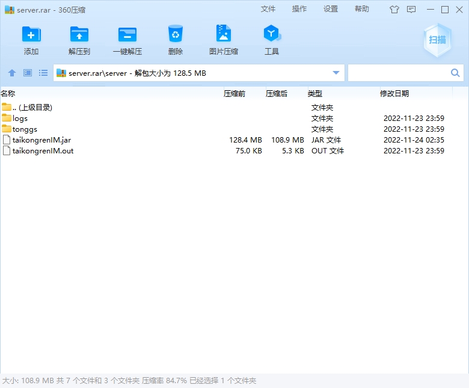Image resolution: width=469 pixels, height=388 pixels.
Task: Click the taikongrenIM.out file icon
Action: (x=7, y=150)
